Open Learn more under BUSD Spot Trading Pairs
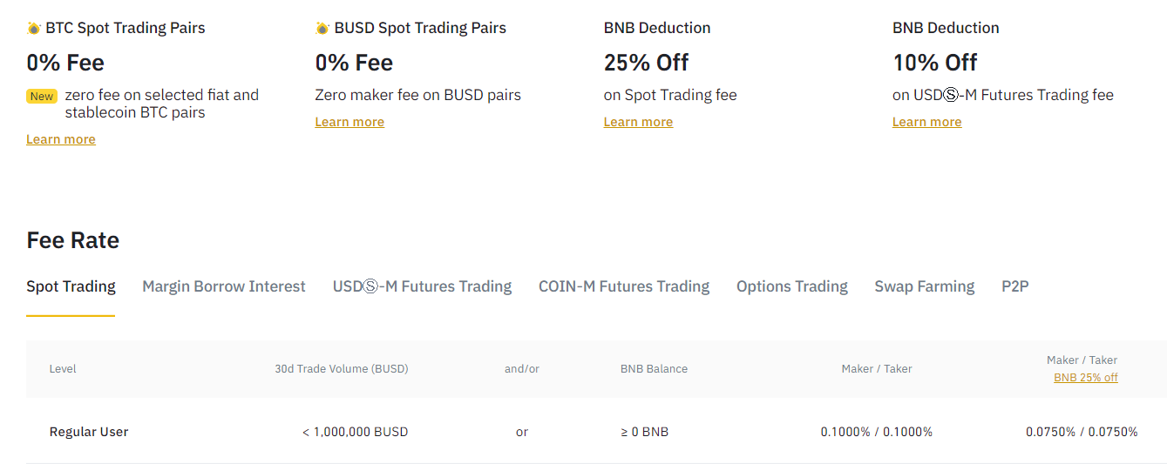Image resolution: width=1167 pixels, height=464 pixels. coord(349,122)
